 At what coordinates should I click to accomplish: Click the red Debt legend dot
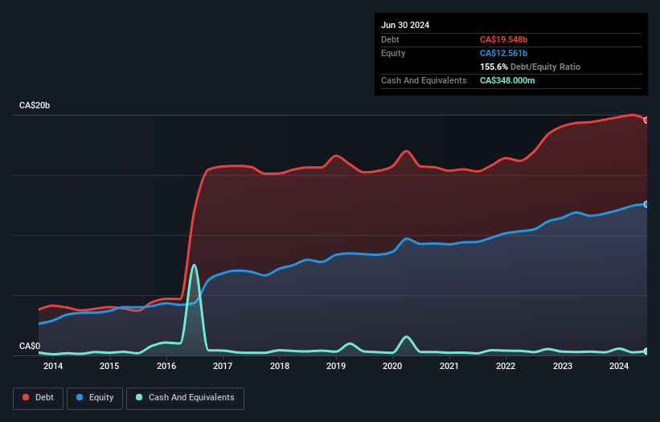click(26, 397)
